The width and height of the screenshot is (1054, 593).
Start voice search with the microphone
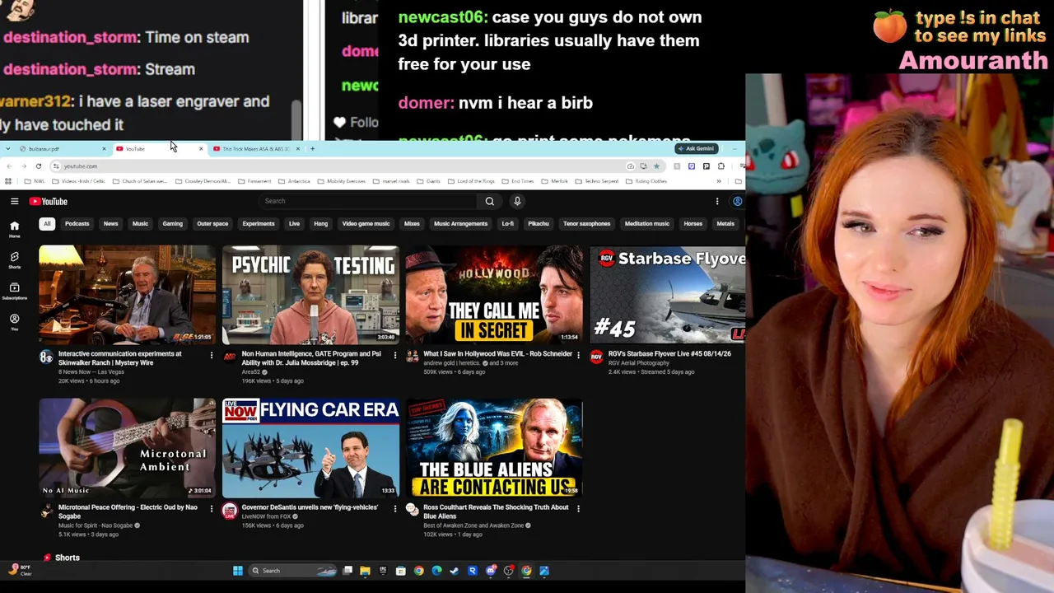pyautogui.click(x=517, y=201)
